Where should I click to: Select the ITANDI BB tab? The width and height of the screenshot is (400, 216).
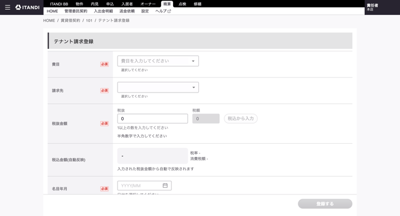(59, 4)
